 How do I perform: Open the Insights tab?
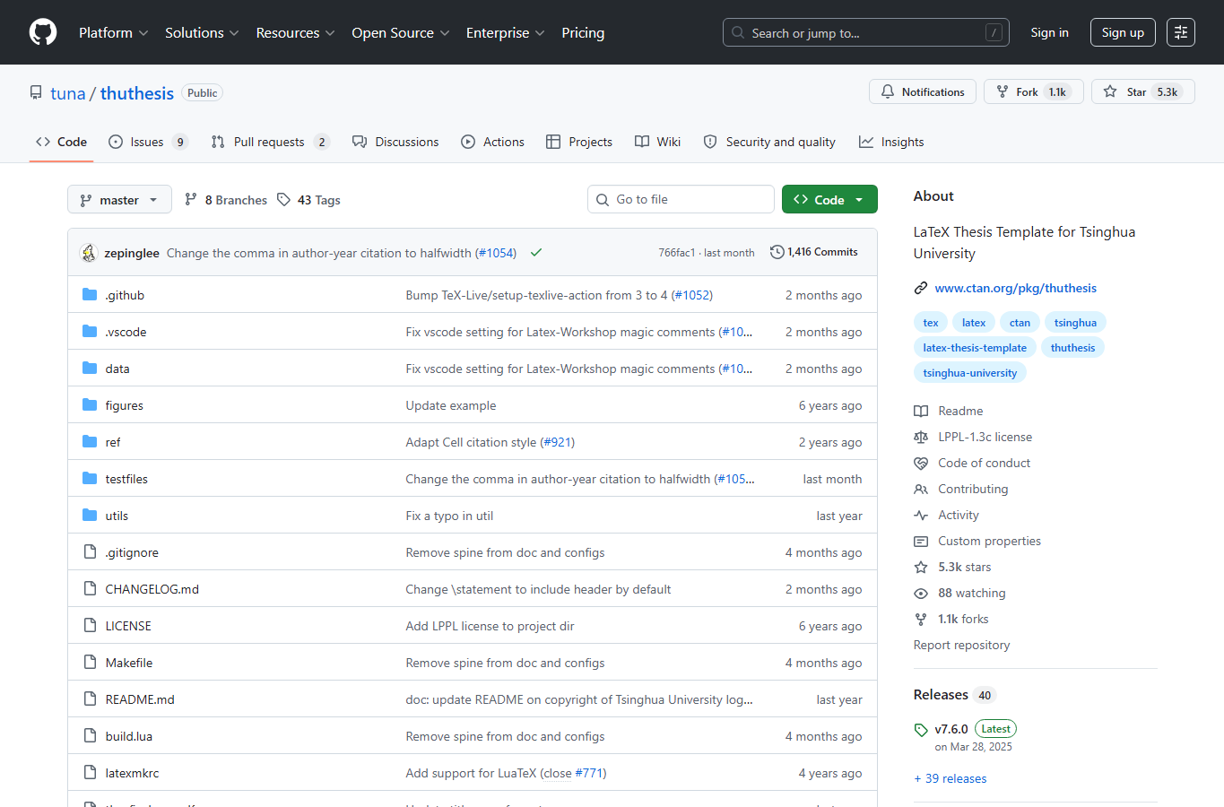pos(891,142)
